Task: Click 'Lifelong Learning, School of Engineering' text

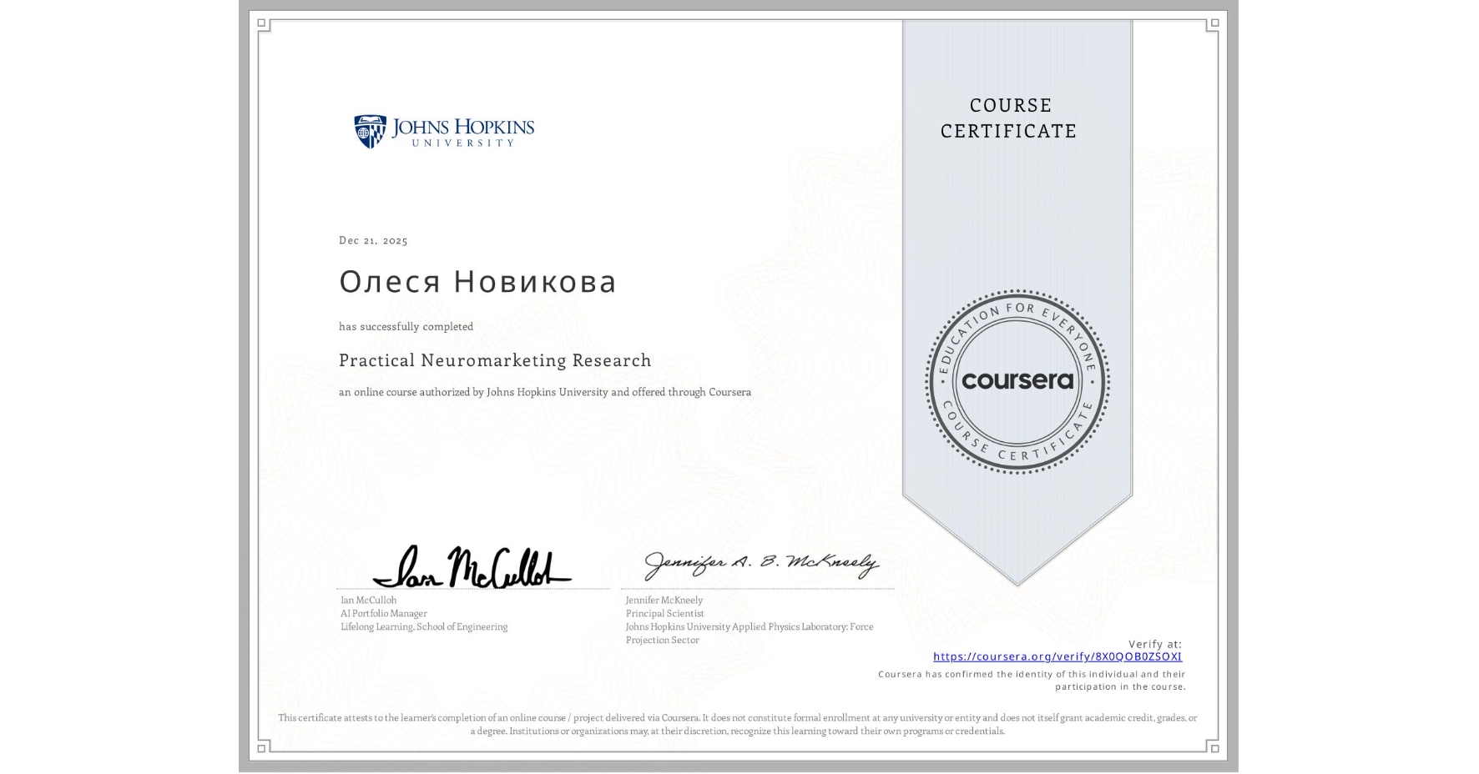Action: 424,626
